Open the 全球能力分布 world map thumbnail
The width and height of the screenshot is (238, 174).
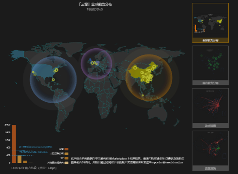(x=210, y=23)
